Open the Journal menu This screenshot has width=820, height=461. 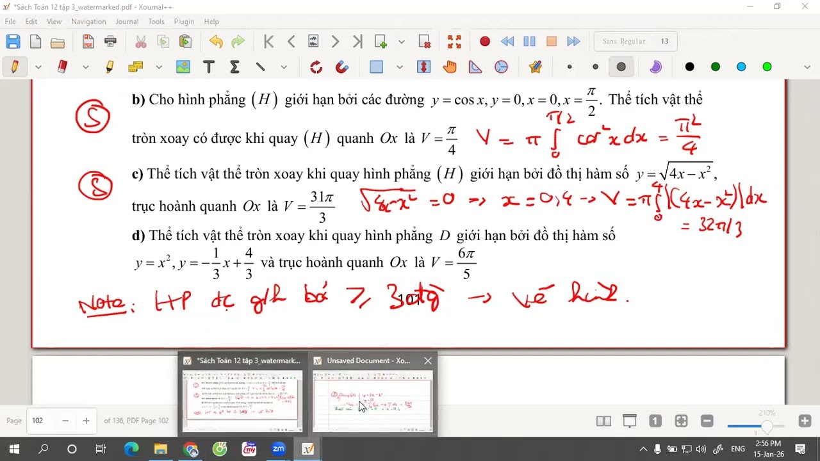click(127, 21)
